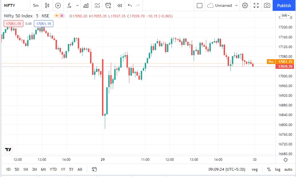Open financials bar chart icon
Screen dimensions: 296x177
click(x=86, y=5)
